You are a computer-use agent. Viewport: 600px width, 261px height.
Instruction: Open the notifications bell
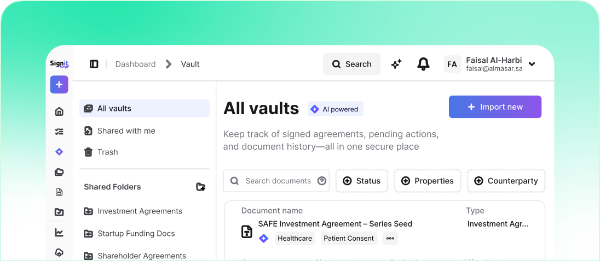coord(423,64)
